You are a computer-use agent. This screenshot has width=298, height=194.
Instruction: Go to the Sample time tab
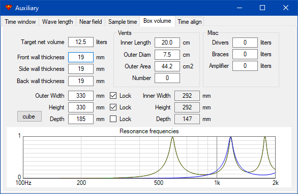(x=123, y=22)
